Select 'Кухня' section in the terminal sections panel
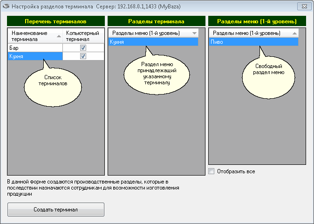Screen dimensions: 314x224 point(153,42)
